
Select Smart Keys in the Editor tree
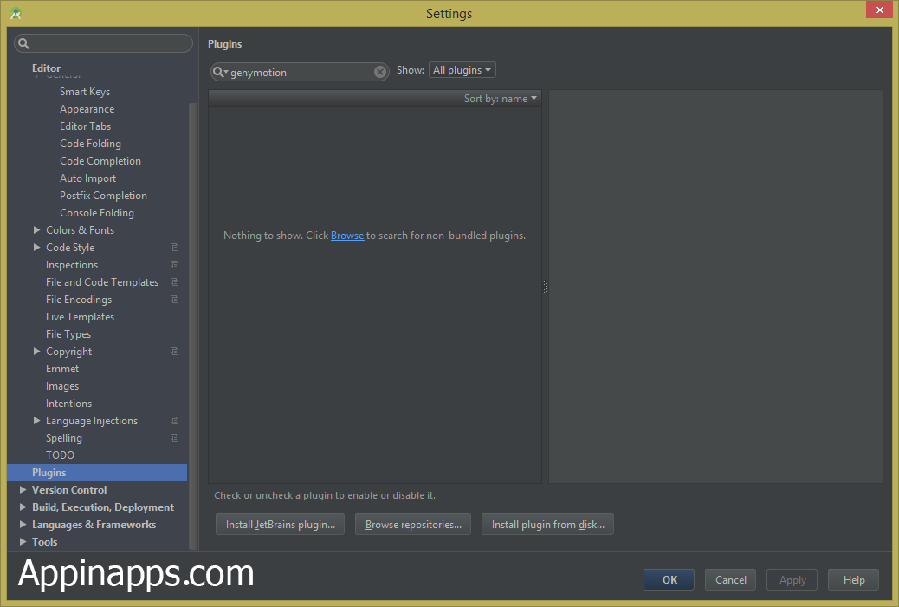[x=85, y=92]
